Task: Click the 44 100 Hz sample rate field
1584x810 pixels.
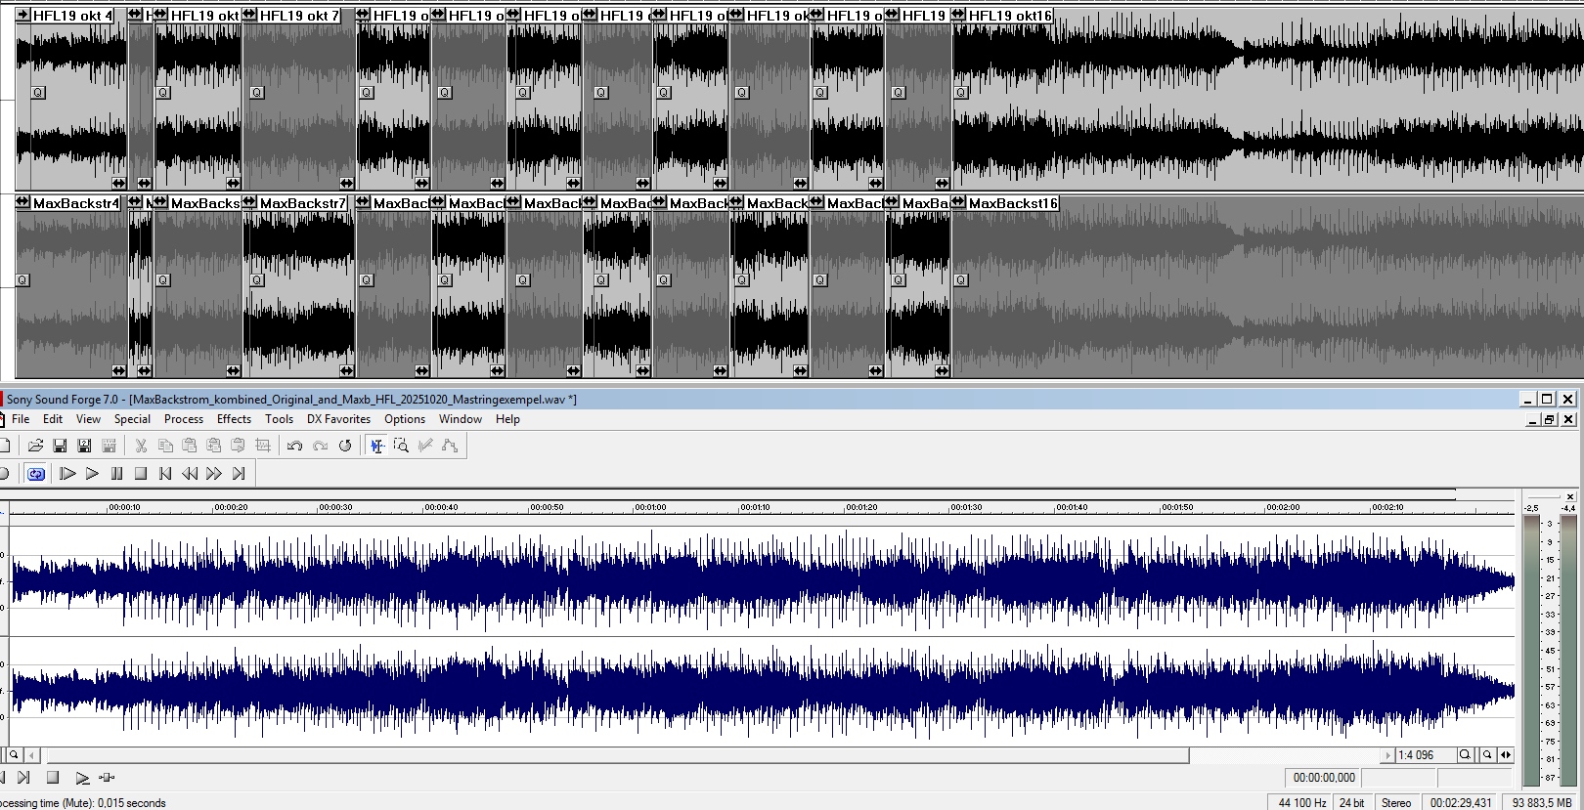Action: click(x=1301, y=803)
